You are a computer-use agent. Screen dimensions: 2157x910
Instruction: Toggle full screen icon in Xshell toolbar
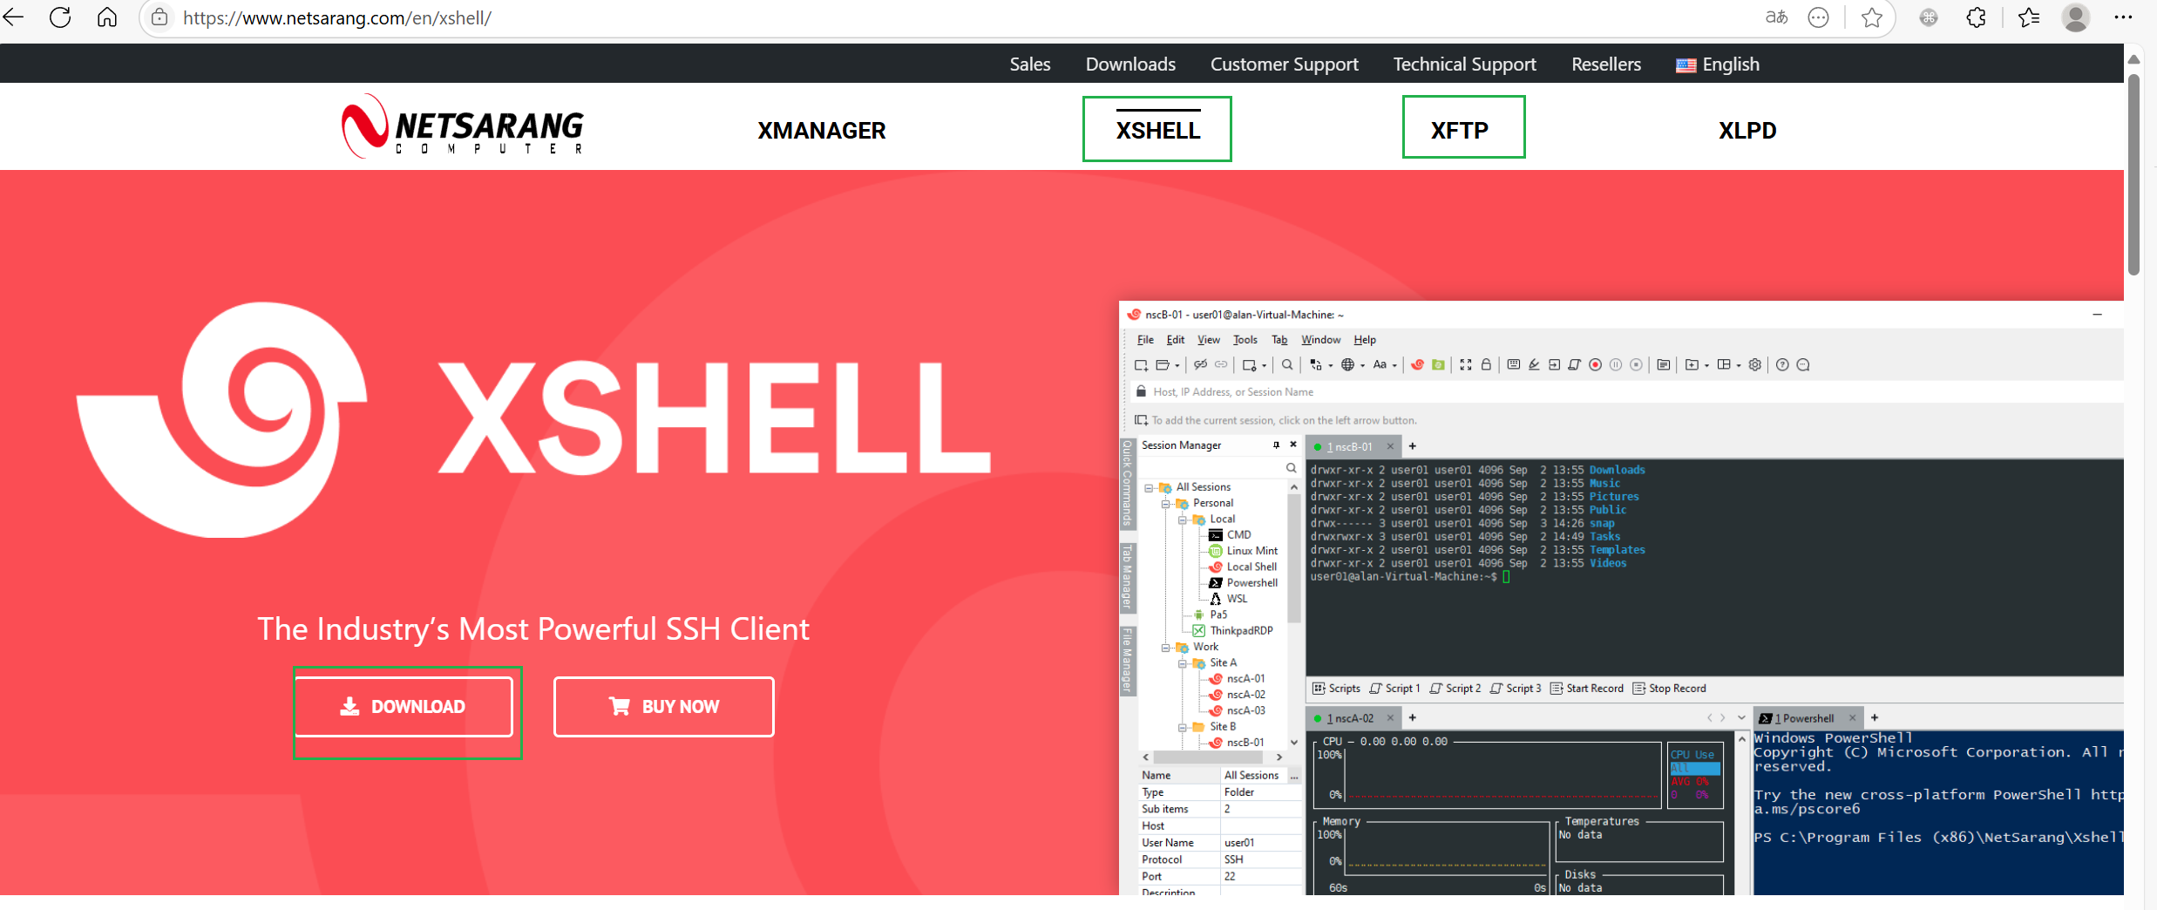pyautogui.click(x=1466, y=365)
